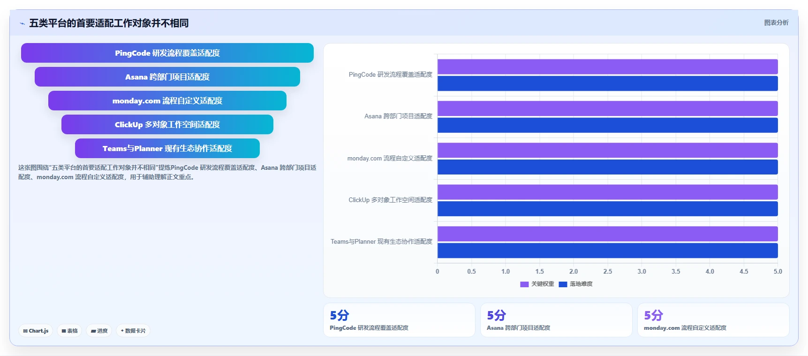Screen dimensions: 808x356
Task: Click the purple 关键权重 legend swatch
Action: (524, 284)
